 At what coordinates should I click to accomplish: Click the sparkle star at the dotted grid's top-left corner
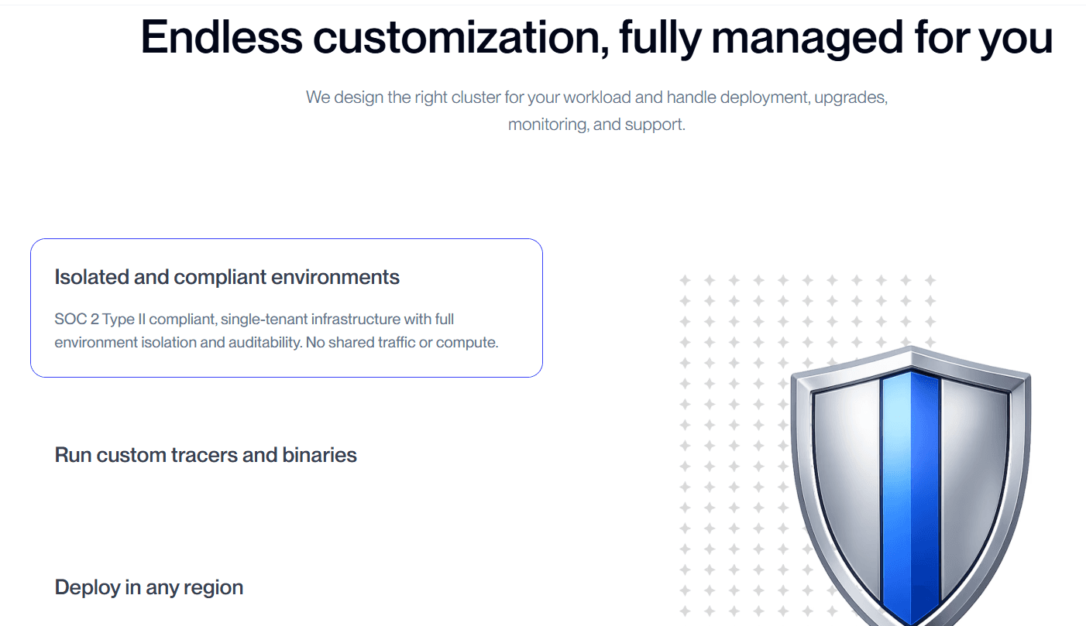point(685,280)
